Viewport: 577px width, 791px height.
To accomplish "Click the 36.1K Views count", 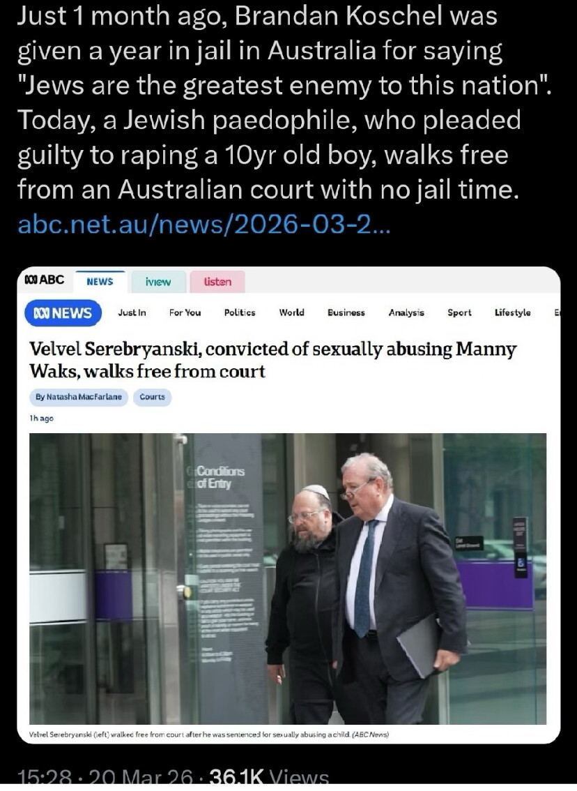I will pos(268,777).
